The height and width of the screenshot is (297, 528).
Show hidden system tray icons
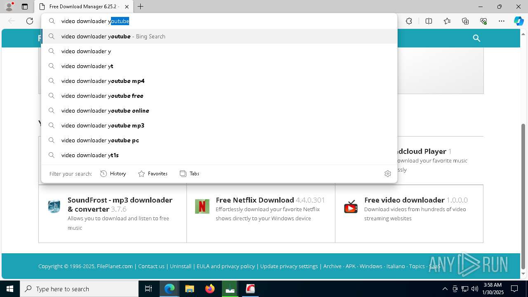[445, 289]
